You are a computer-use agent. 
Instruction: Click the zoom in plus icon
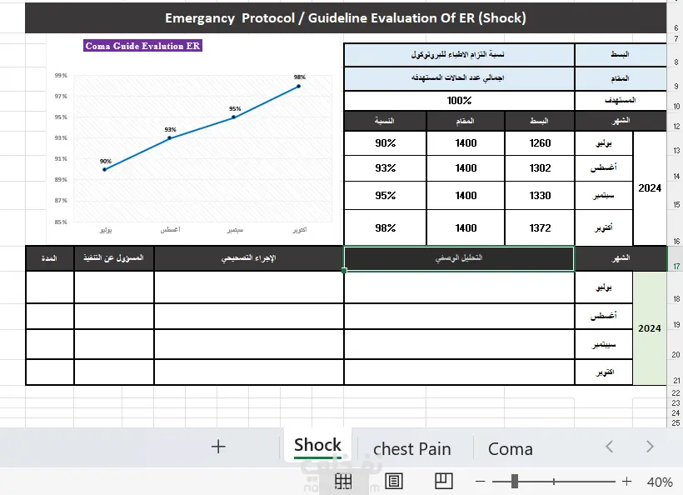[x=627, y=482]
